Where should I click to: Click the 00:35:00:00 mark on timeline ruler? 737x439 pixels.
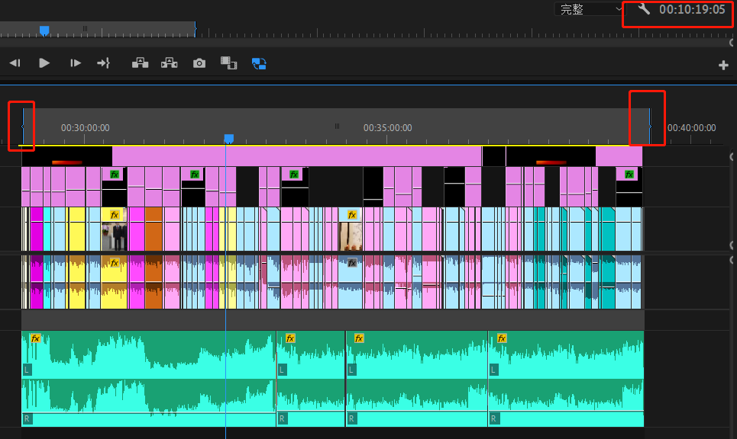tap(387, 127)
